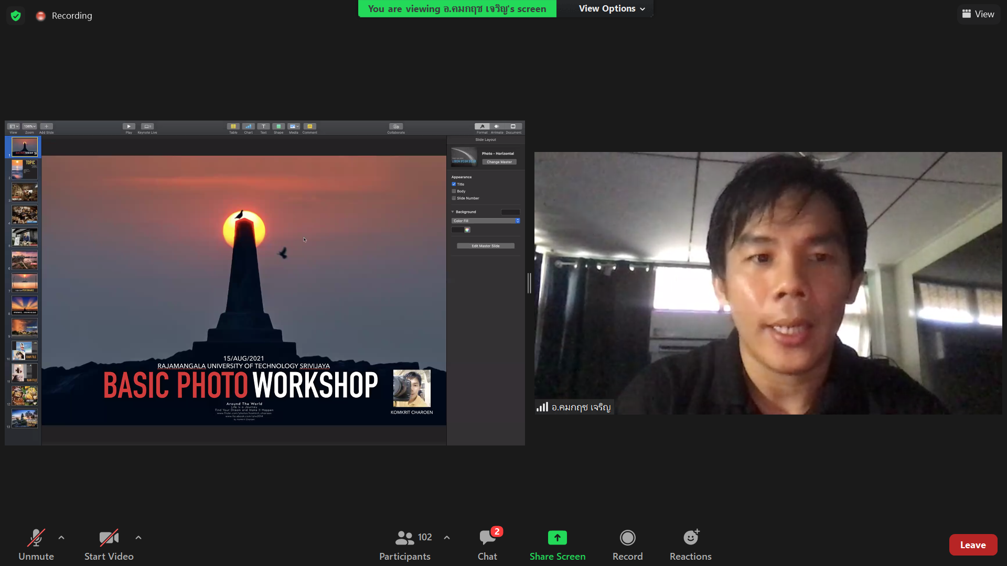Viewport: 1007px width, 566px height.
Task: Click the green encryption shield icon
Action: pos(16,16)
